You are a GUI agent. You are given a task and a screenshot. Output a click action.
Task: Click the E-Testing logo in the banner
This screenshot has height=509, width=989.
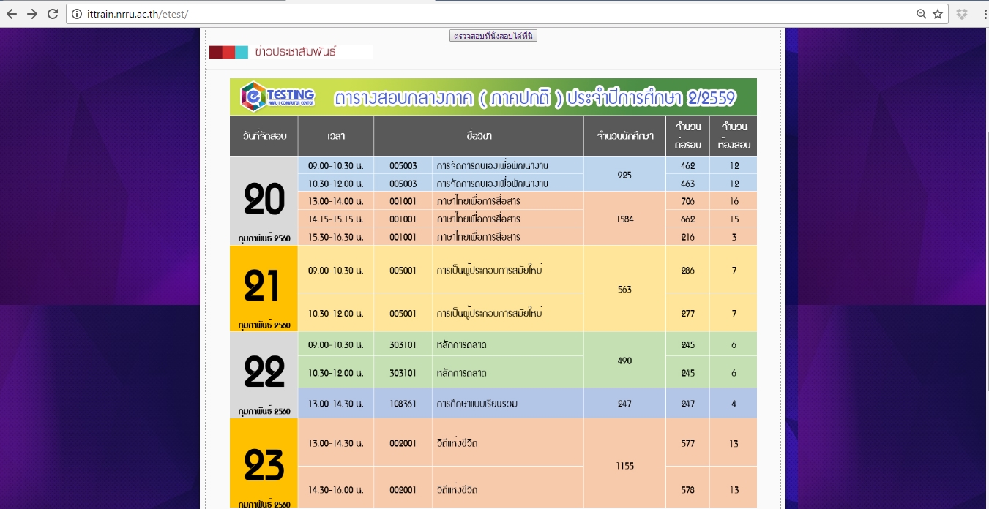click(x=278, y=97)
